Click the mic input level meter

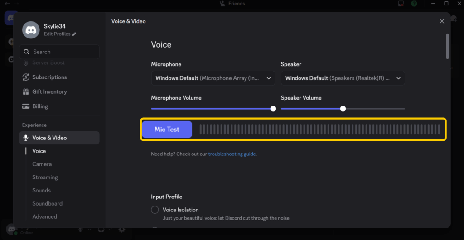click(319, 130)
